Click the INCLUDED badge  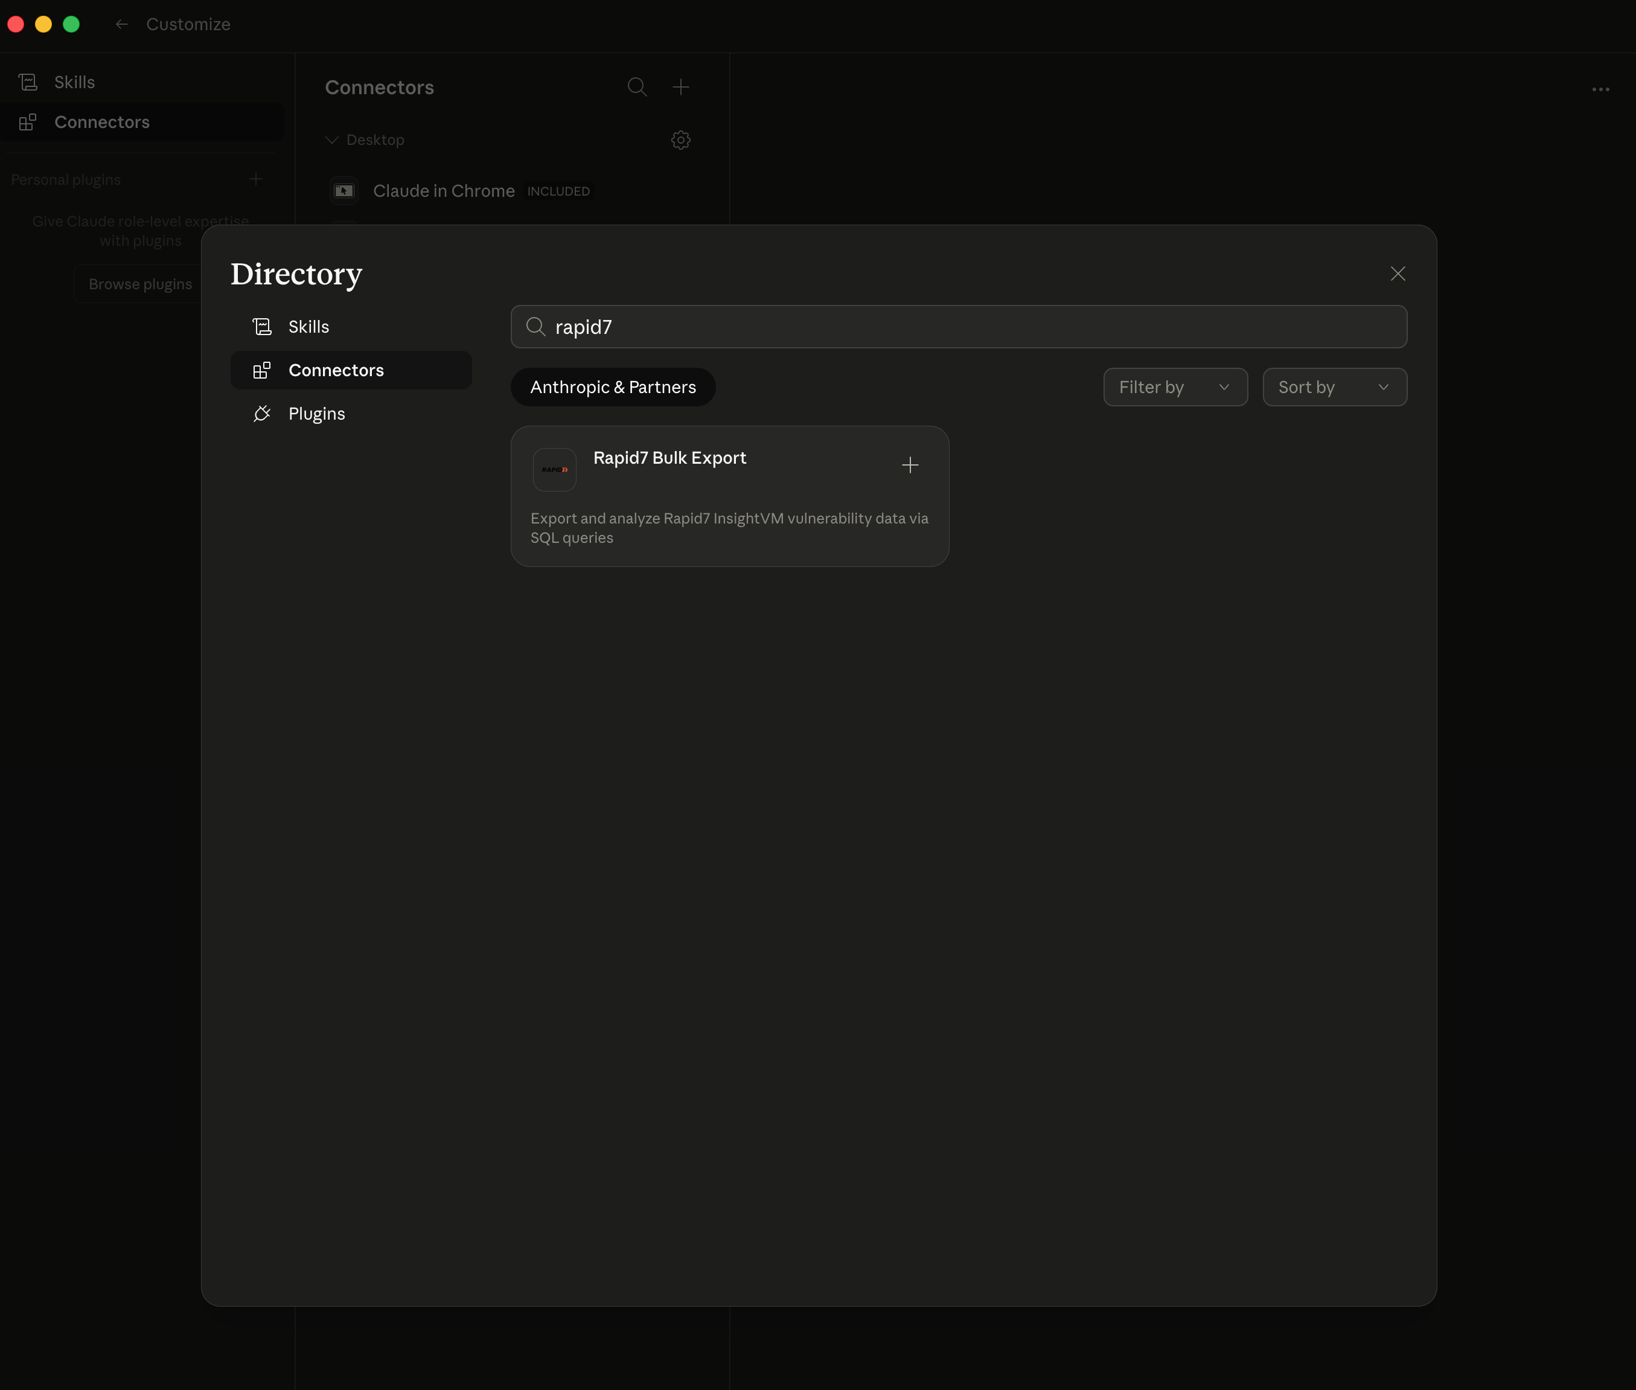click(x=558, y=191)
